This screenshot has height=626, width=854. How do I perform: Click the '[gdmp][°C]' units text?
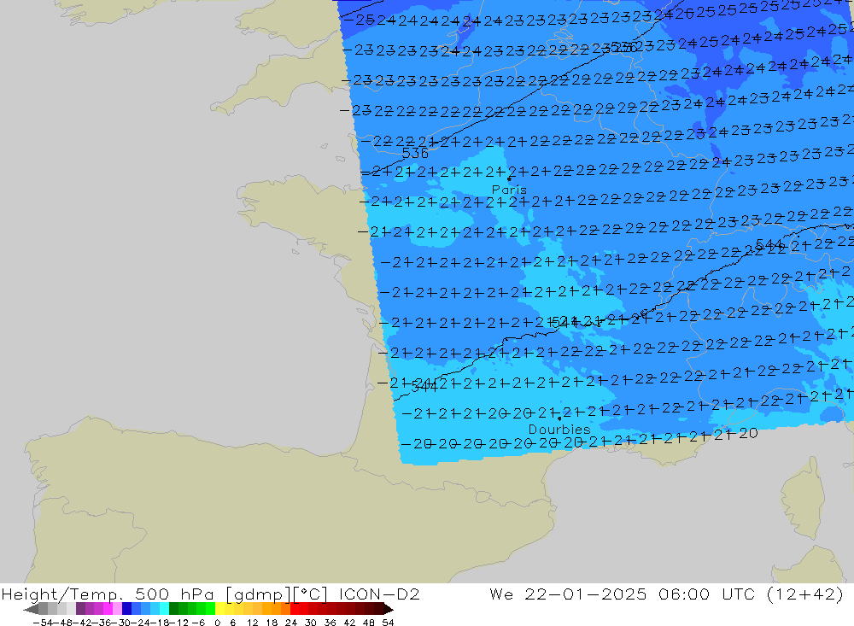pos(276,594)
